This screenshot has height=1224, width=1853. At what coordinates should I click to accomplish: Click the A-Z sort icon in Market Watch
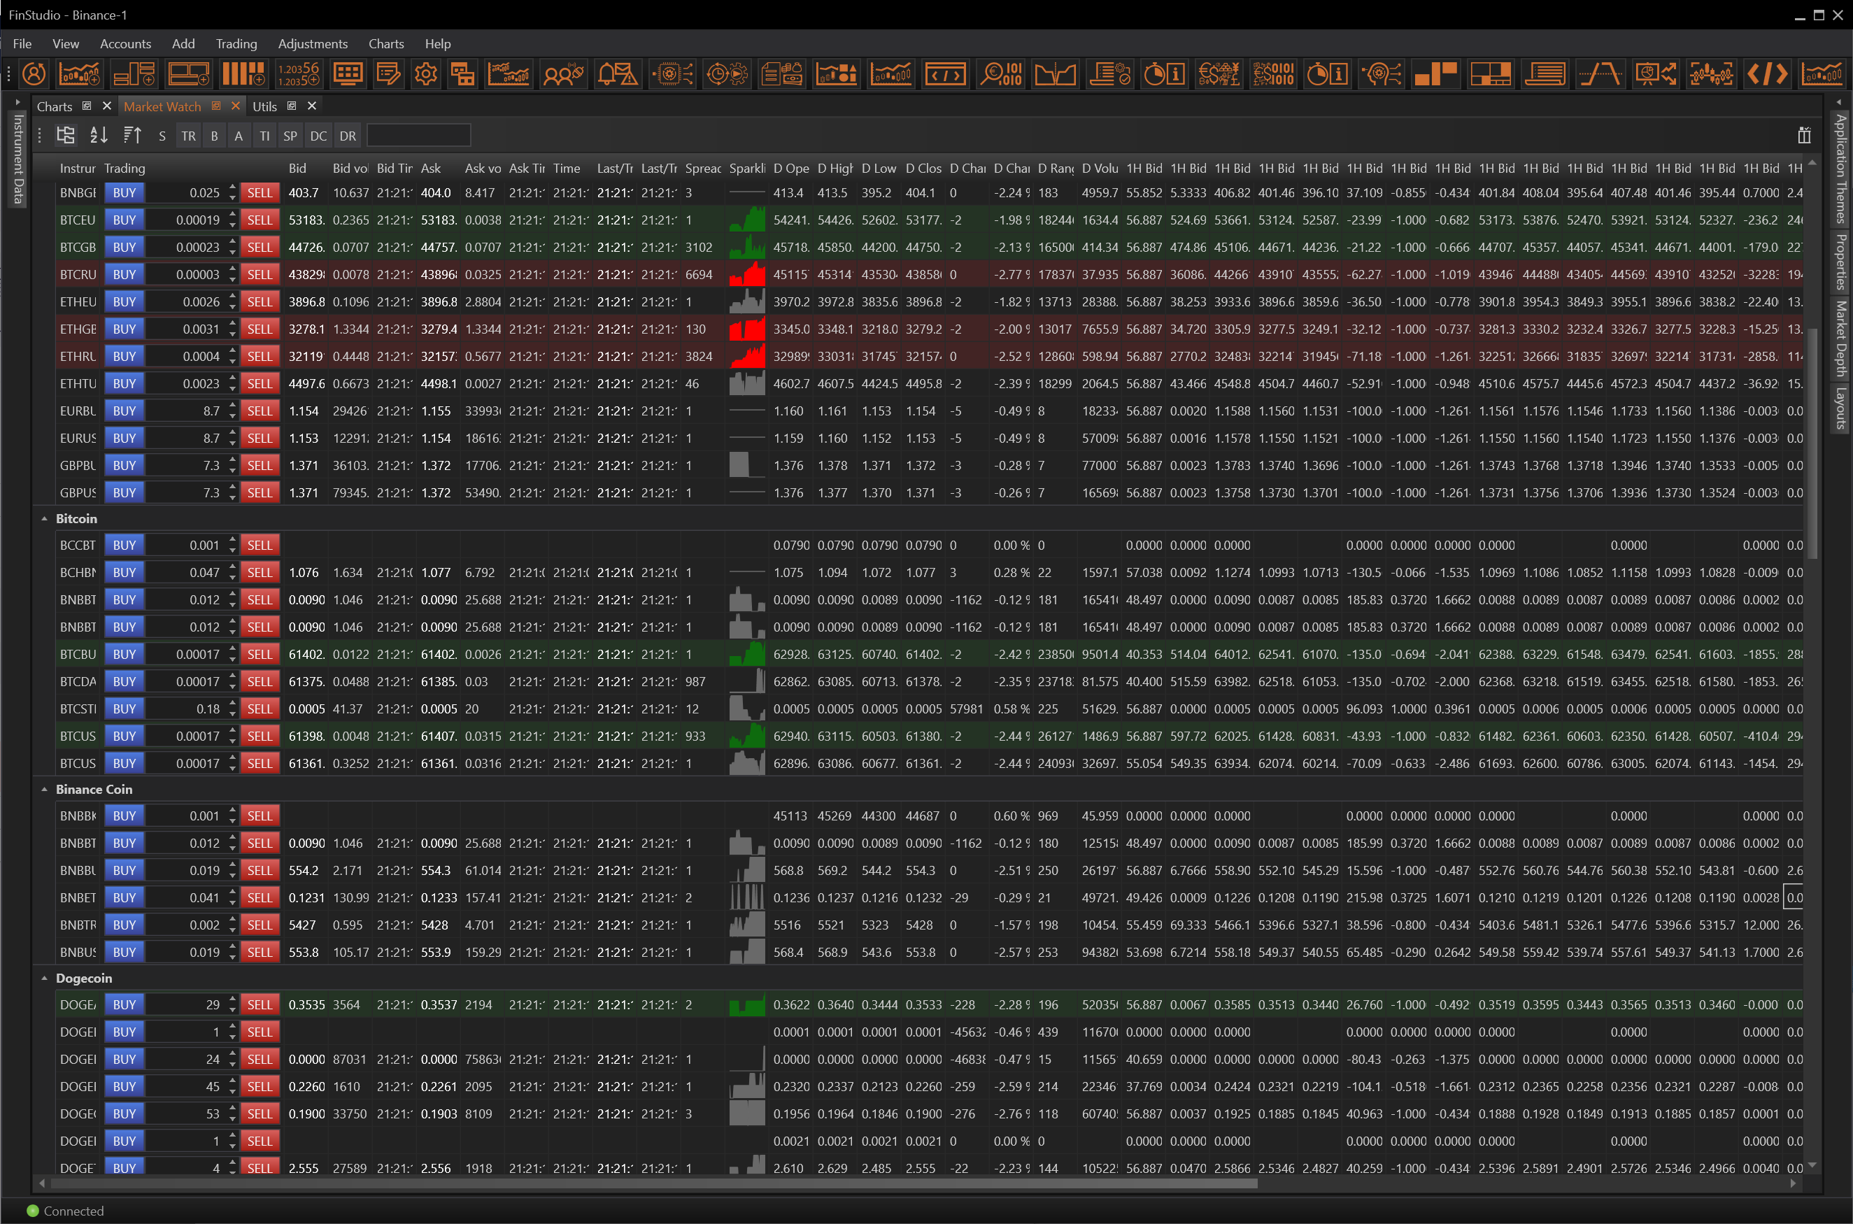tap(99, 136)
